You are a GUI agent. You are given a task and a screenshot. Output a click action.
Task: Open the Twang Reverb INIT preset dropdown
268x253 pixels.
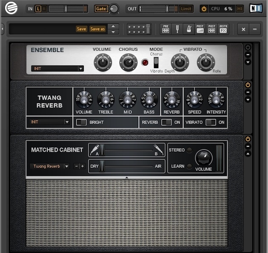click(50, 122)
